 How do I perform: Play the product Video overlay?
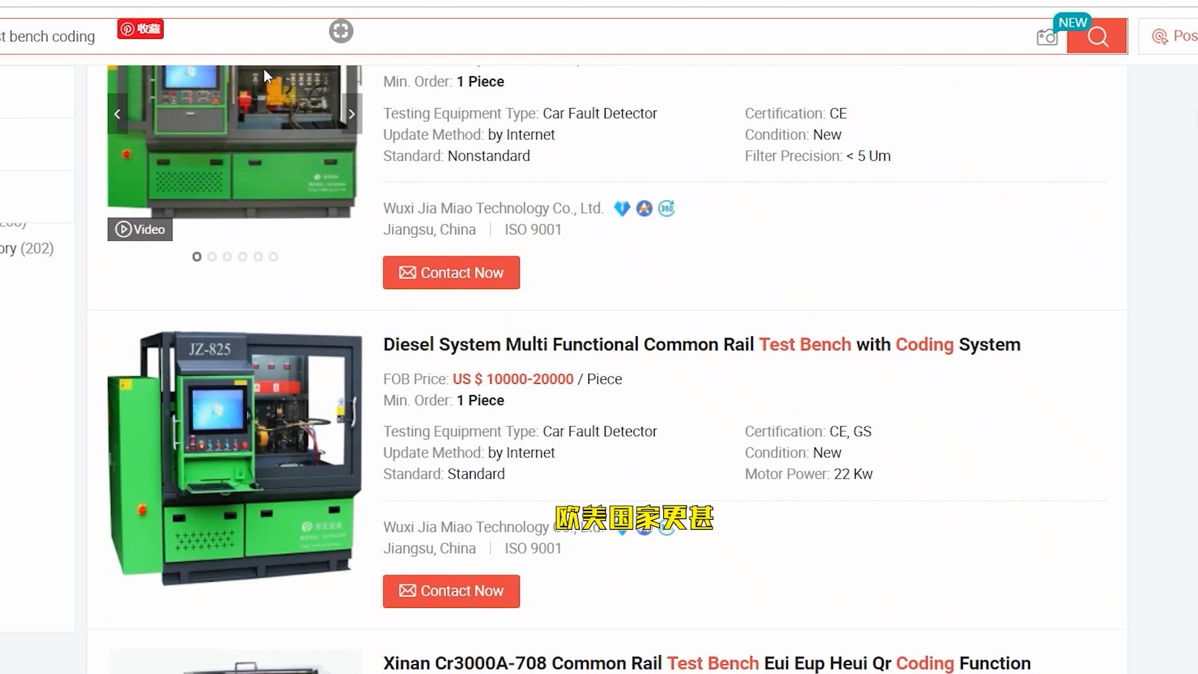coord(140,230)
